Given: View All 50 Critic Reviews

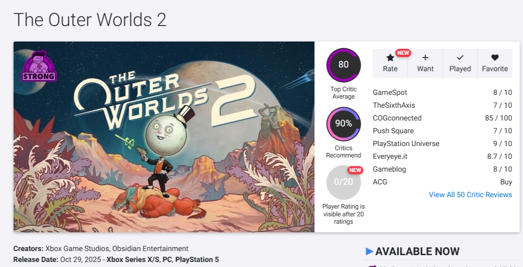Looking at the screenshot, I should pos(470,195).
